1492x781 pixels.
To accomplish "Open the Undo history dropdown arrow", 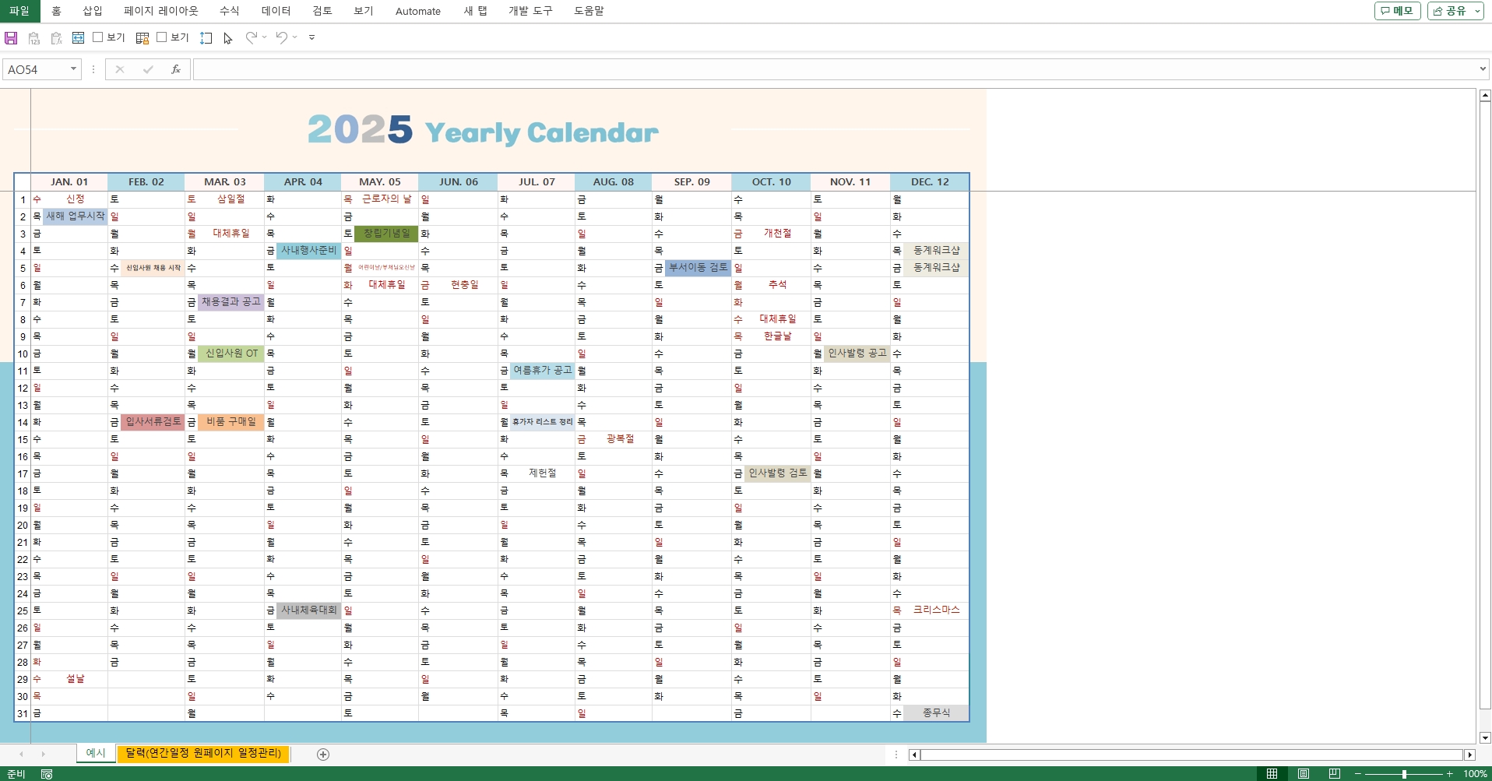I will coord(295,37).
